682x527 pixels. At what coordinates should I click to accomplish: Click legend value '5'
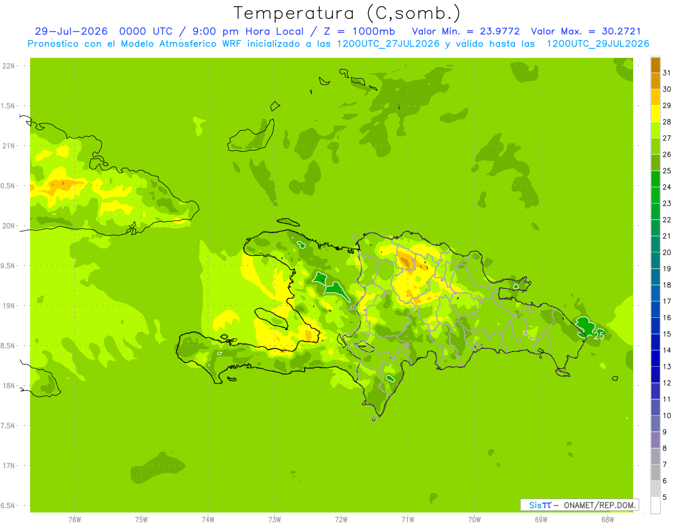pos(665,497)
